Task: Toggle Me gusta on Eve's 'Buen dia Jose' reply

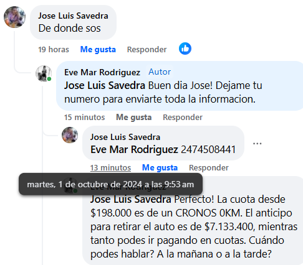Action: click(133, 118)
